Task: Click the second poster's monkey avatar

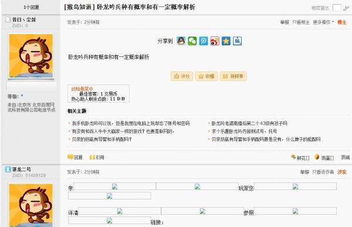Action: 31,205
